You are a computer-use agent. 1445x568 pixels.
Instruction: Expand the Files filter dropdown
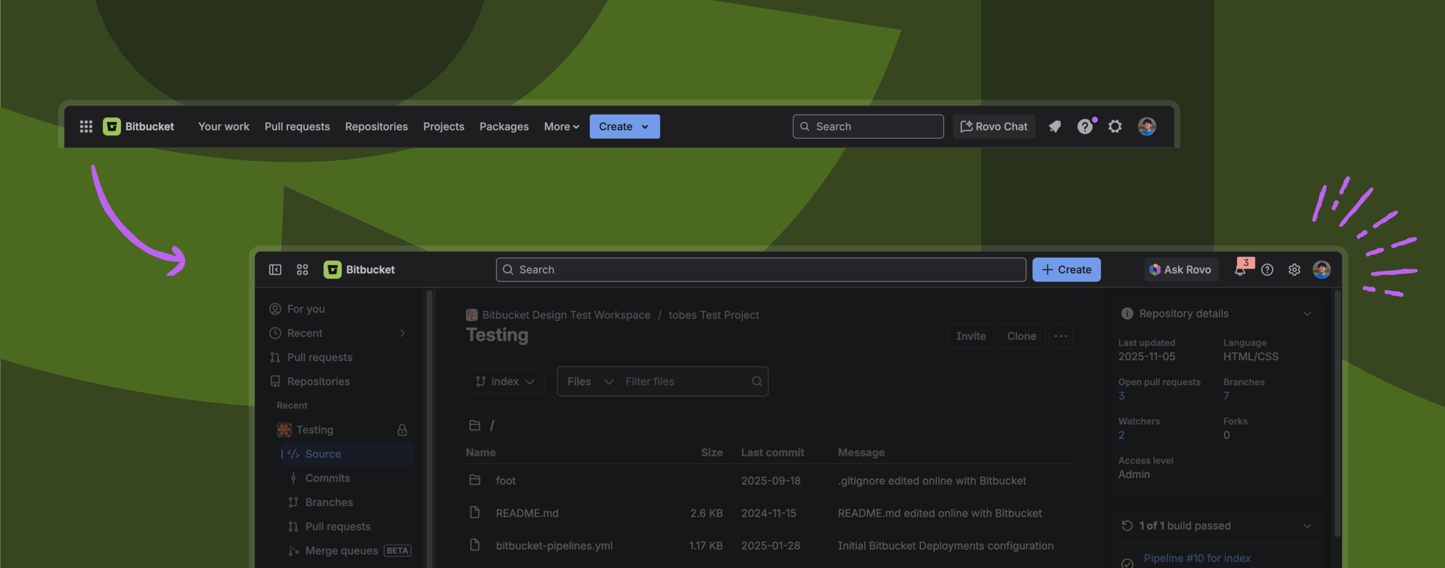[x=589, y=381]
